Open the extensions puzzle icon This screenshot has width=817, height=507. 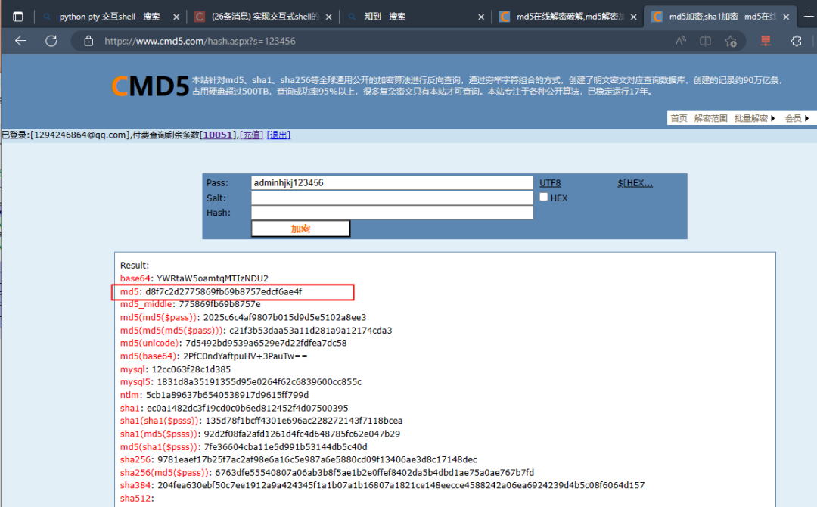(x=796, y=41)
